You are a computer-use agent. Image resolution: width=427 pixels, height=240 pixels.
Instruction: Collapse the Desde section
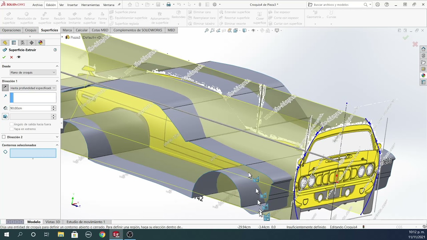57,66
